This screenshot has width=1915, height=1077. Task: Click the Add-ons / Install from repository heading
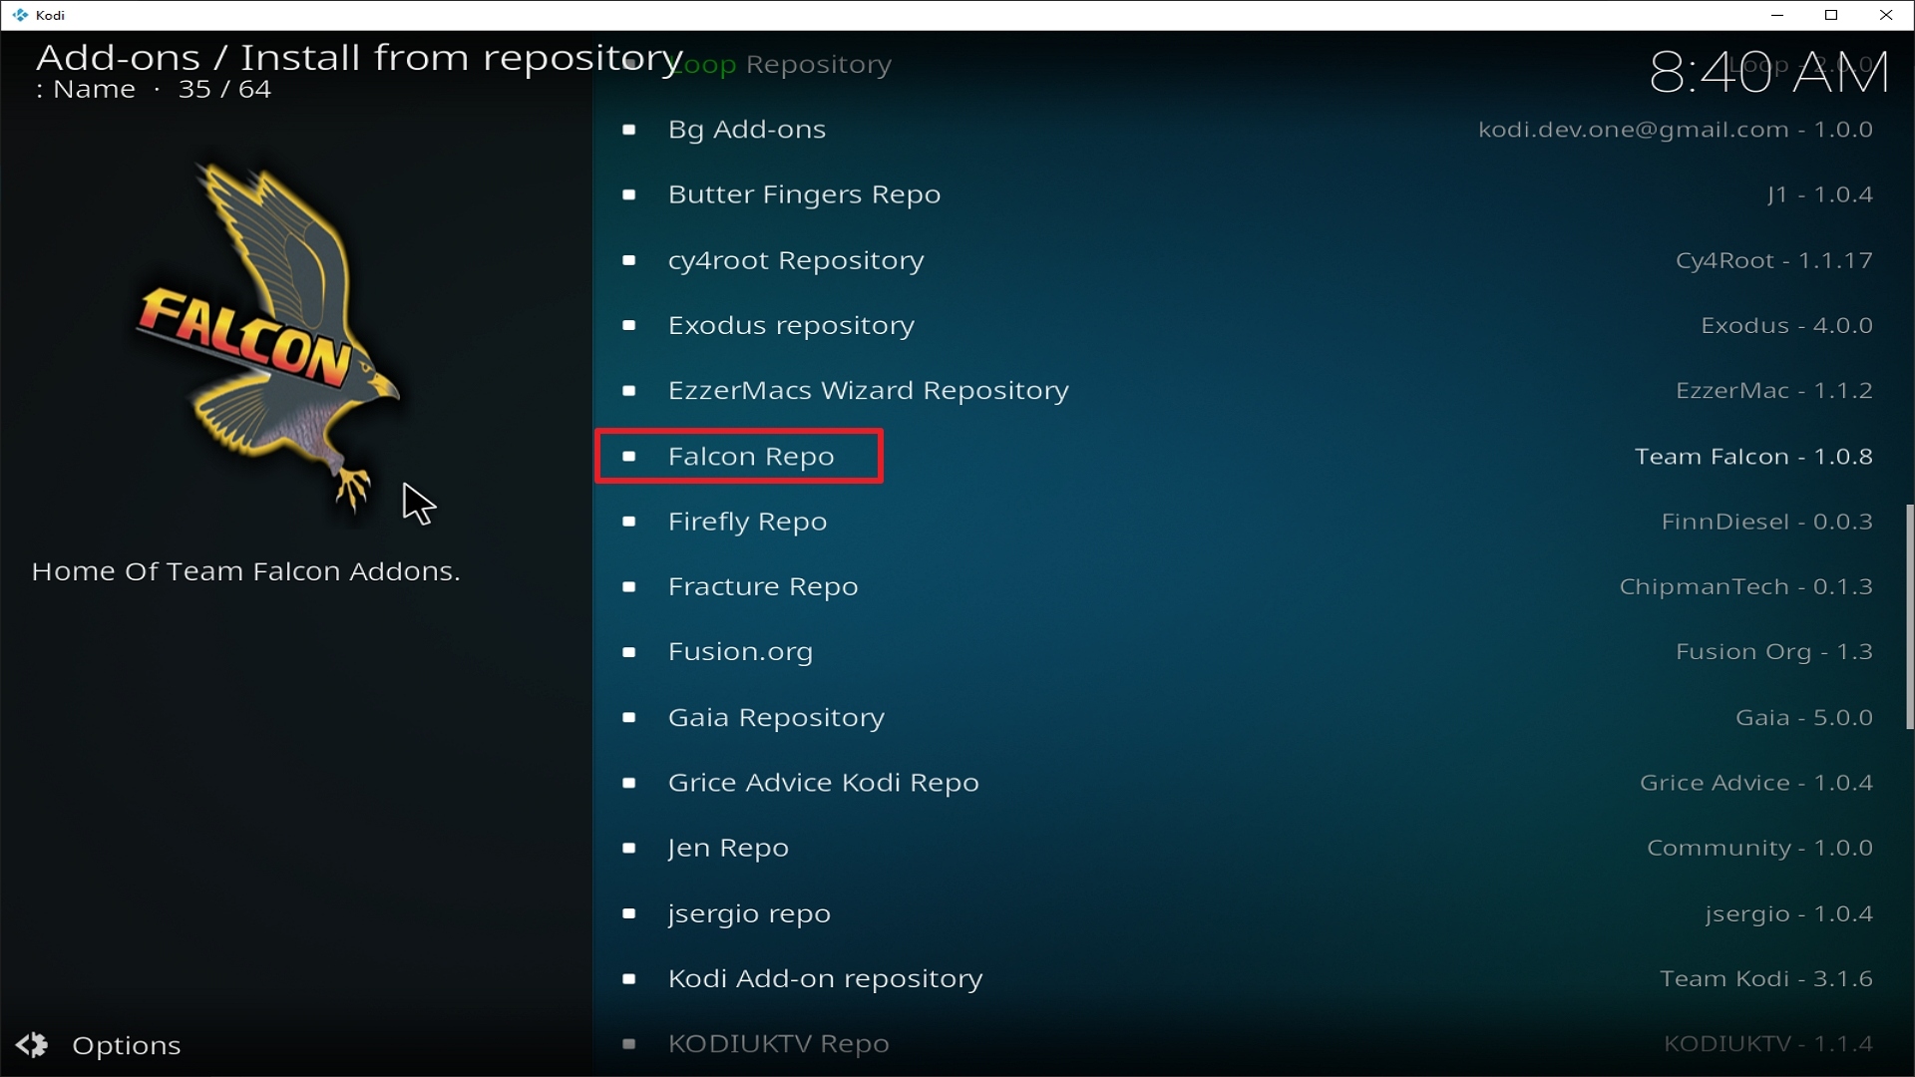tap(359, 58)
